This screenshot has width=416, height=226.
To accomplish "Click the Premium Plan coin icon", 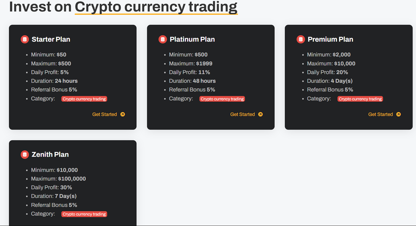I will tap(301, 39).
